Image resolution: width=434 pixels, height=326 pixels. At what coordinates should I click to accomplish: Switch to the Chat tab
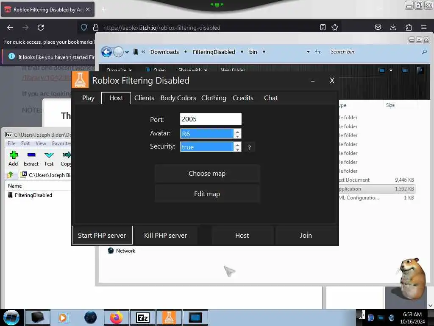click(271, 98)
